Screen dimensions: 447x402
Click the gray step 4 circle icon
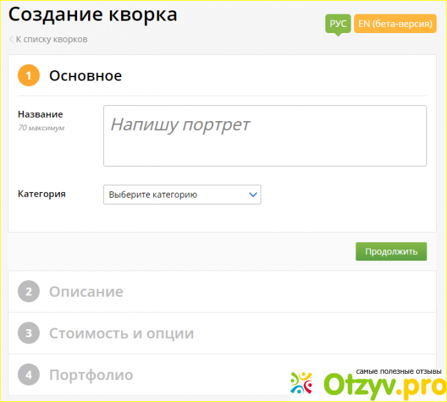click(x=28, y=375)
